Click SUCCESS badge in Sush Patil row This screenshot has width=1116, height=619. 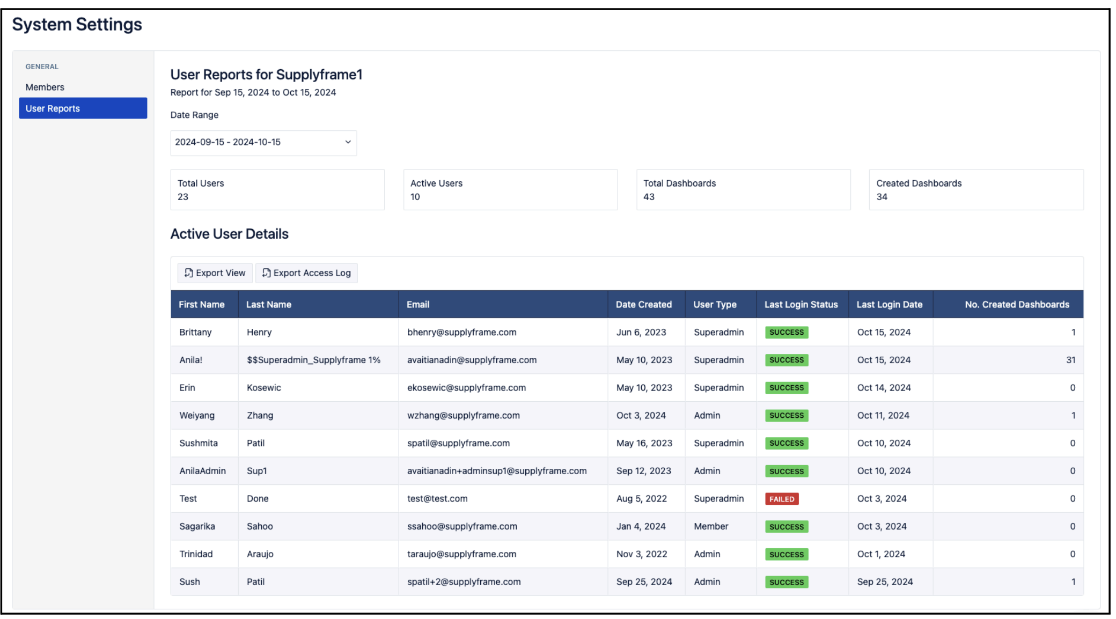tap(786, 582)
